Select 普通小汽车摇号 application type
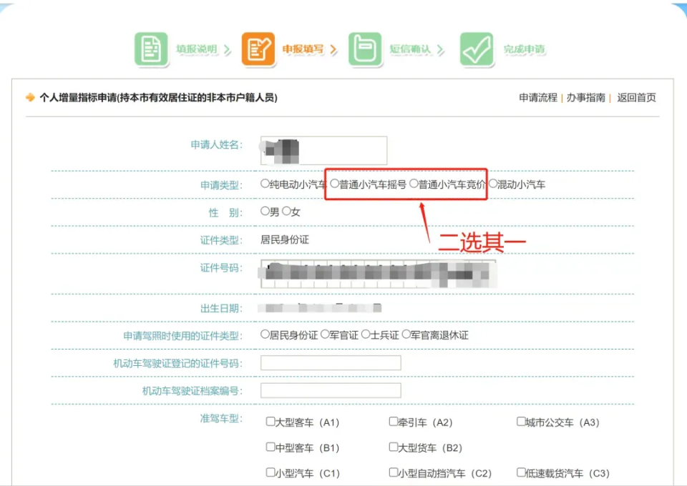 tap(333, 184)
